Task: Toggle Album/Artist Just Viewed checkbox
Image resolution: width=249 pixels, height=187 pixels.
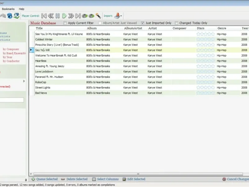Action: (100, 23)
